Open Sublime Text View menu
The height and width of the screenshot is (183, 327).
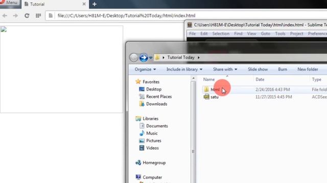[251, 34]
